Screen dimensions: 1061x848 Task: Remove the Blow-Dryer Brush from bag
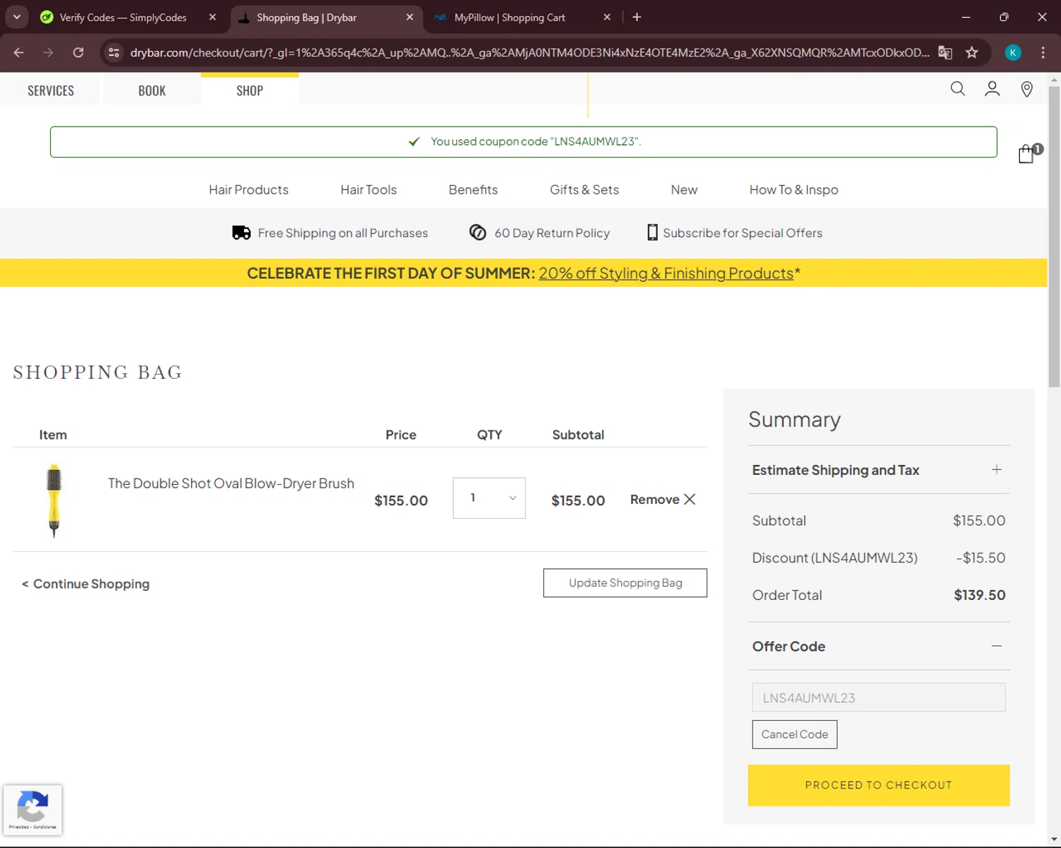coord(663,500)
